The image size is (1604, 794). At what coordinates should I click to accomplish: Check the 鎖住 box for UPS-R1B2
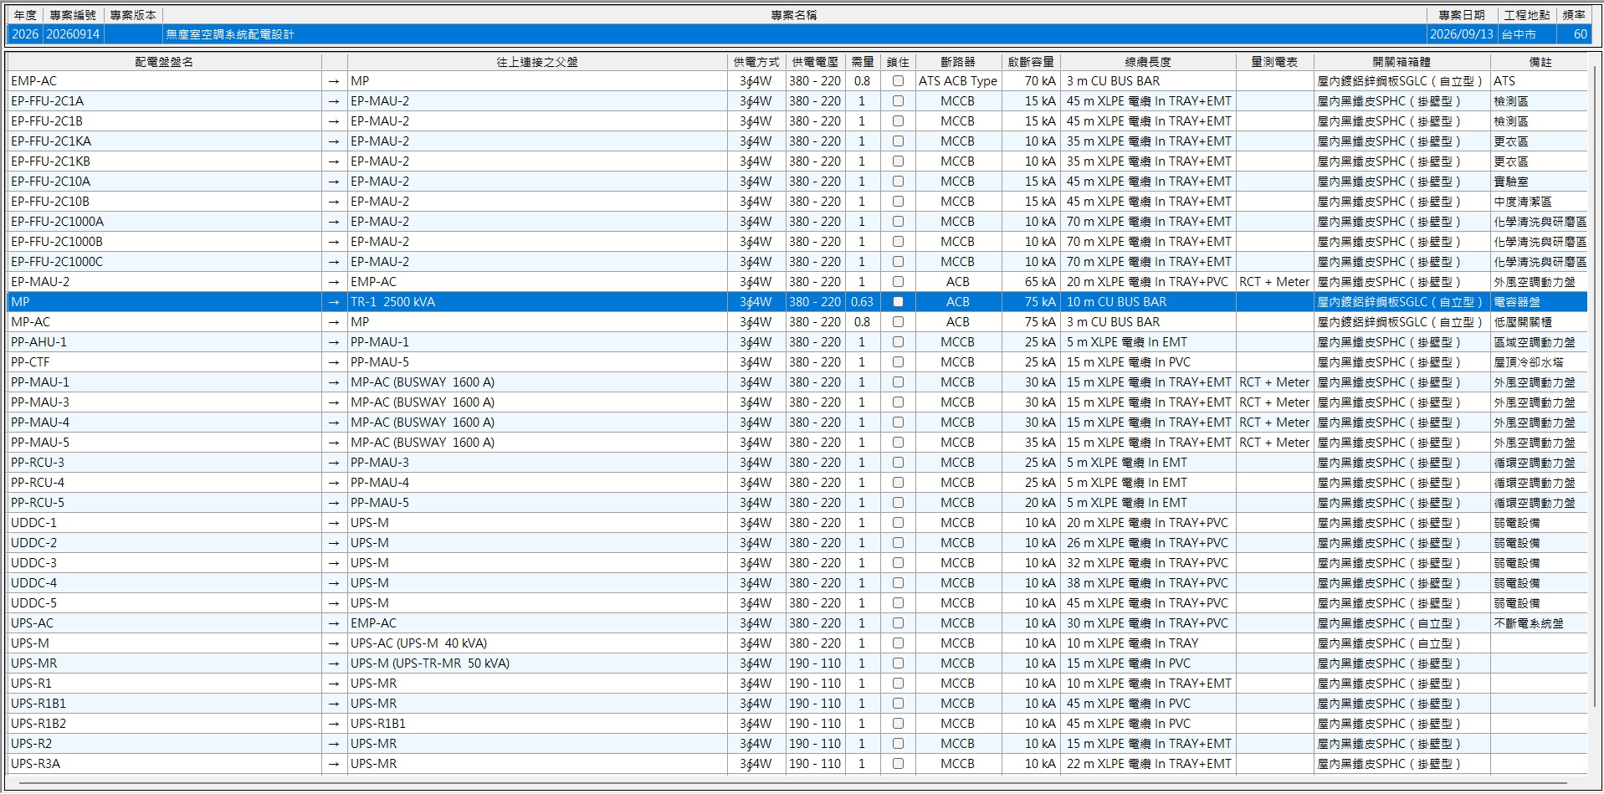(x=898, y=724)
